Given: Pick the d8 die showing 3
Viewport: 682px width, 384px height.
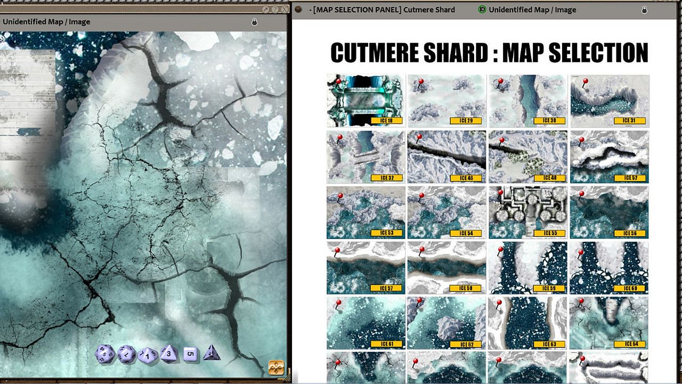Looking at the screenshot, I should pos(169,353).
